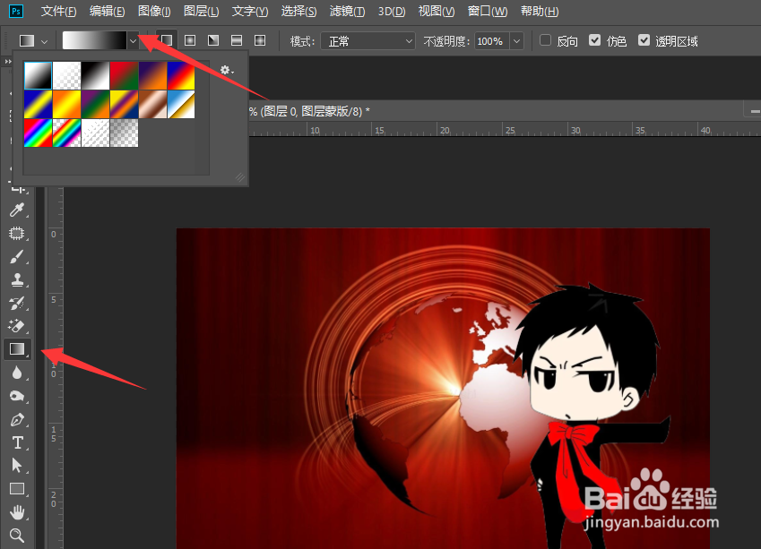Select the Dodge tool
This screenshot has height=549, width=761.
[17, 396]
